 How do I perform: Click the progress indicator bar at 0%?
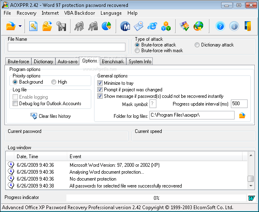click(x=156, y=198)
